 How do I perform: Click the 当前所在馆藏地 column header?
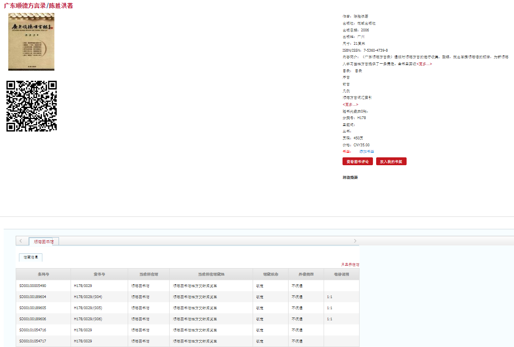211,274
